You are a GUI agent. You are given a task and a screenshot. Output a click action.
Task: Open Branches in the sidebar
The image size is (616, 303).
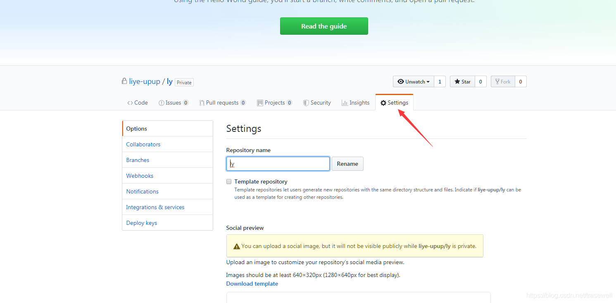(x=168, y=160)
